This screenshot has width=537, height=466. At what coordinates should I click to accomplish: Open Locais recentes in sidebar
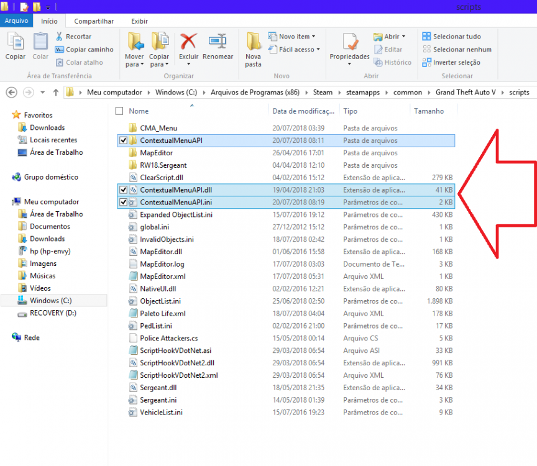click(53, 140)
